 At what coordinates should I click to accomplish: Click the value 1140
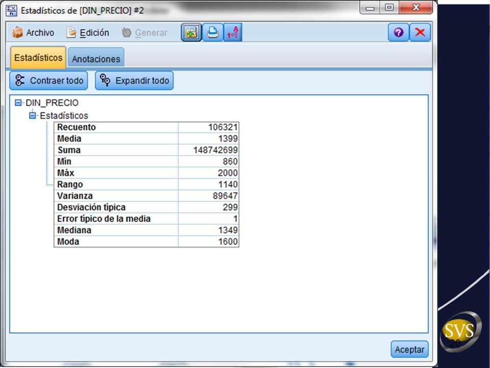tap(228, 185)
